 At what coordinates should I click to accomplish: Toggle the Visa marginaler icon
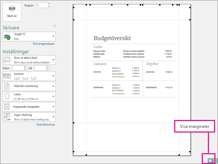tap(210, 160)
